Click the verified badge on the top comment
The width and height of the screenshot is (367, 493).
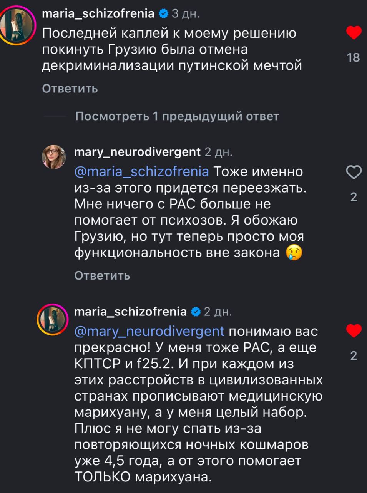pyautogui.click(x=163, y=14)
